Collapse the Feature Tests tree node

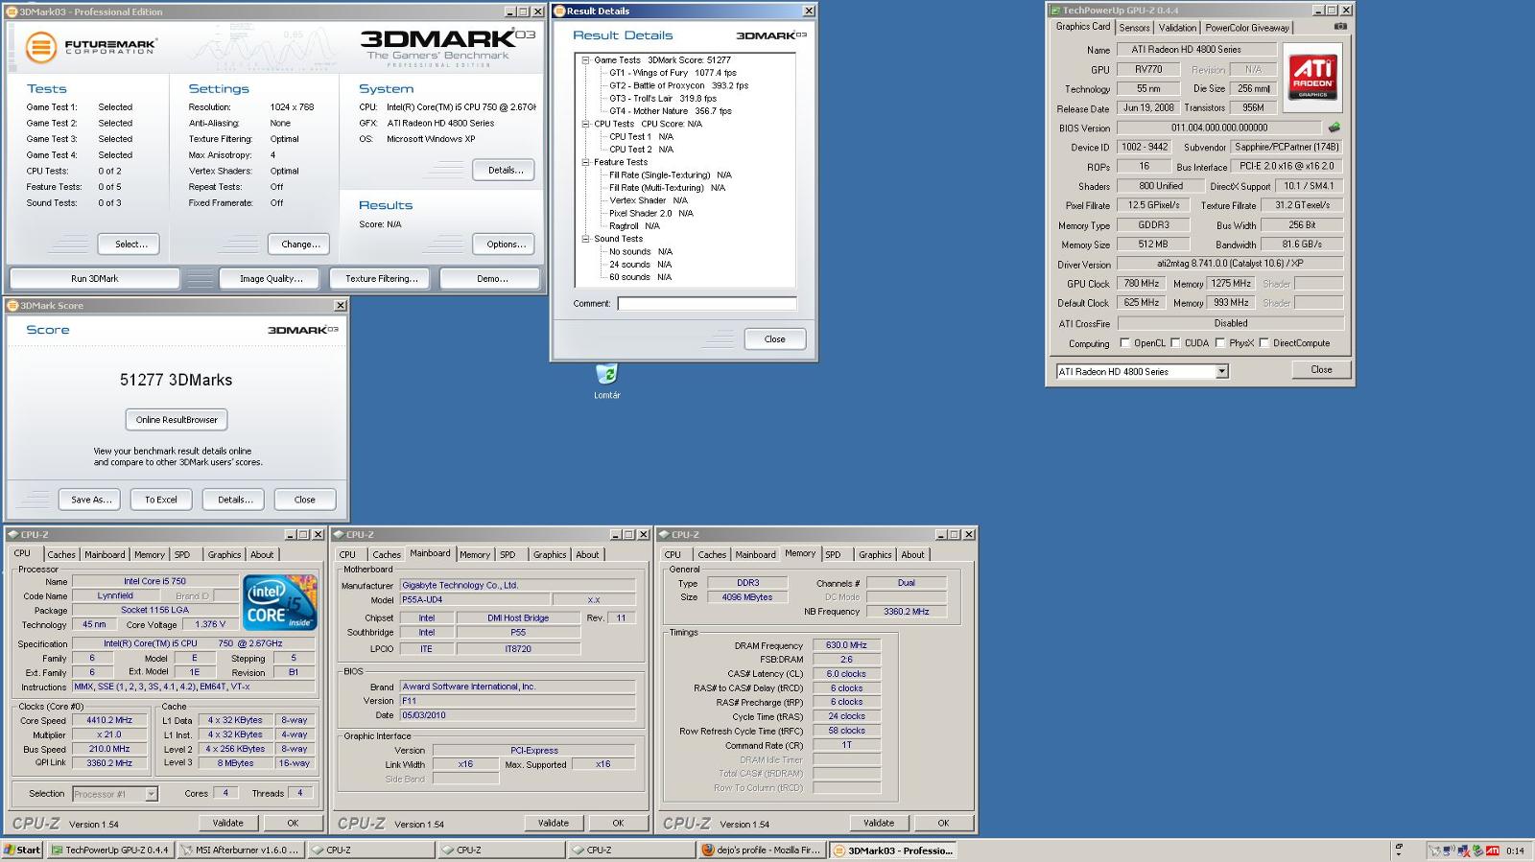[x=585, y=162]
